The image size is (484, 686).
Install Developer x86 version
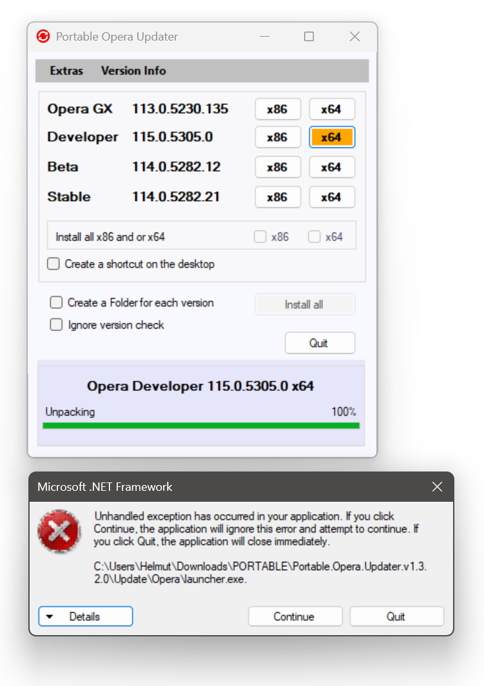point(278,137)
